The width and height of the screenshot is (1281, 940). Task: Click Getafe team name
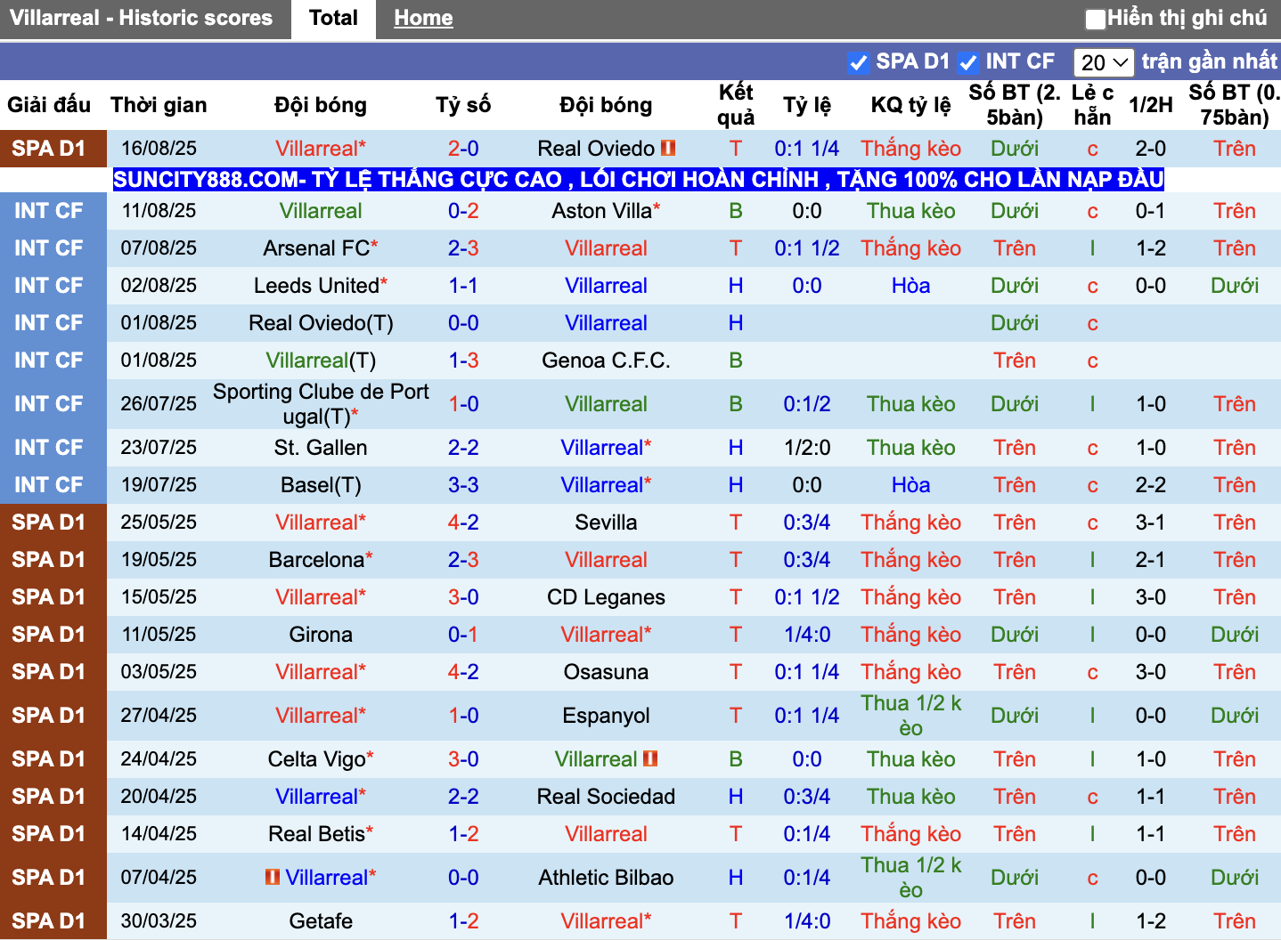[321, 921]
